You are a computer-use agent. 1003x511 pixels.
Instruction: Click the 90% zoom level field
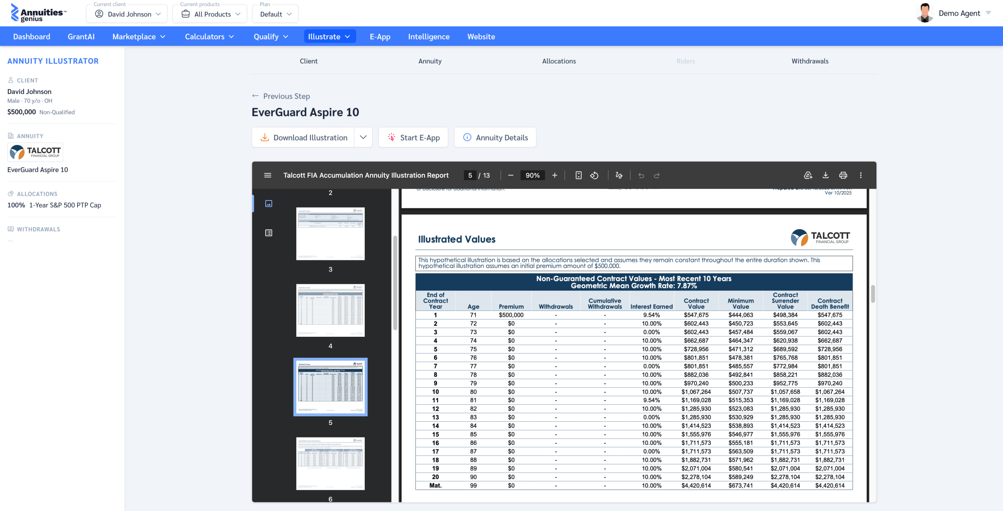[532, 175]
